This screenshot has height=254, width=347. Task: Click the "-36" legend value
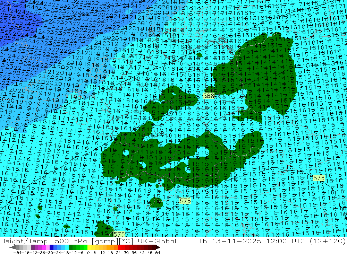coord(42,253)
